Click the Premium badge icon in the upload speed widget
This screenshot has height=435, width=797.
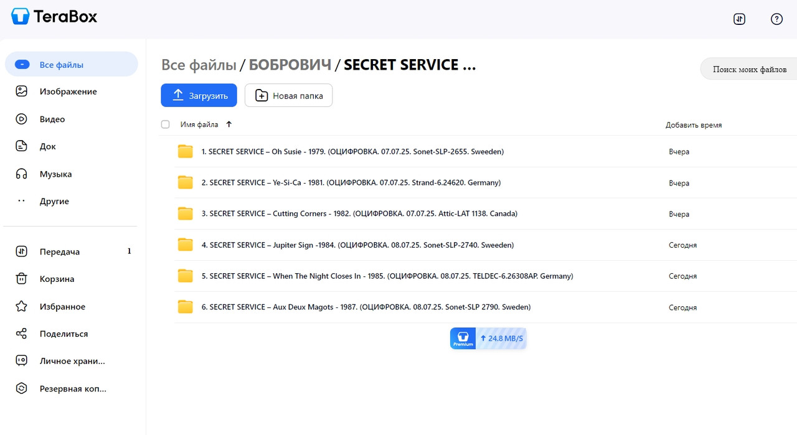tap(463, 338)
